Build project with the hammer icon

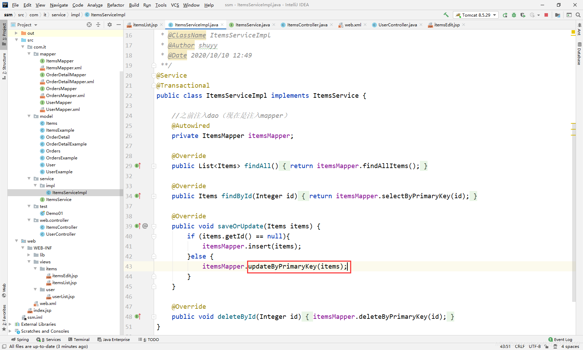tap(446, 15)
